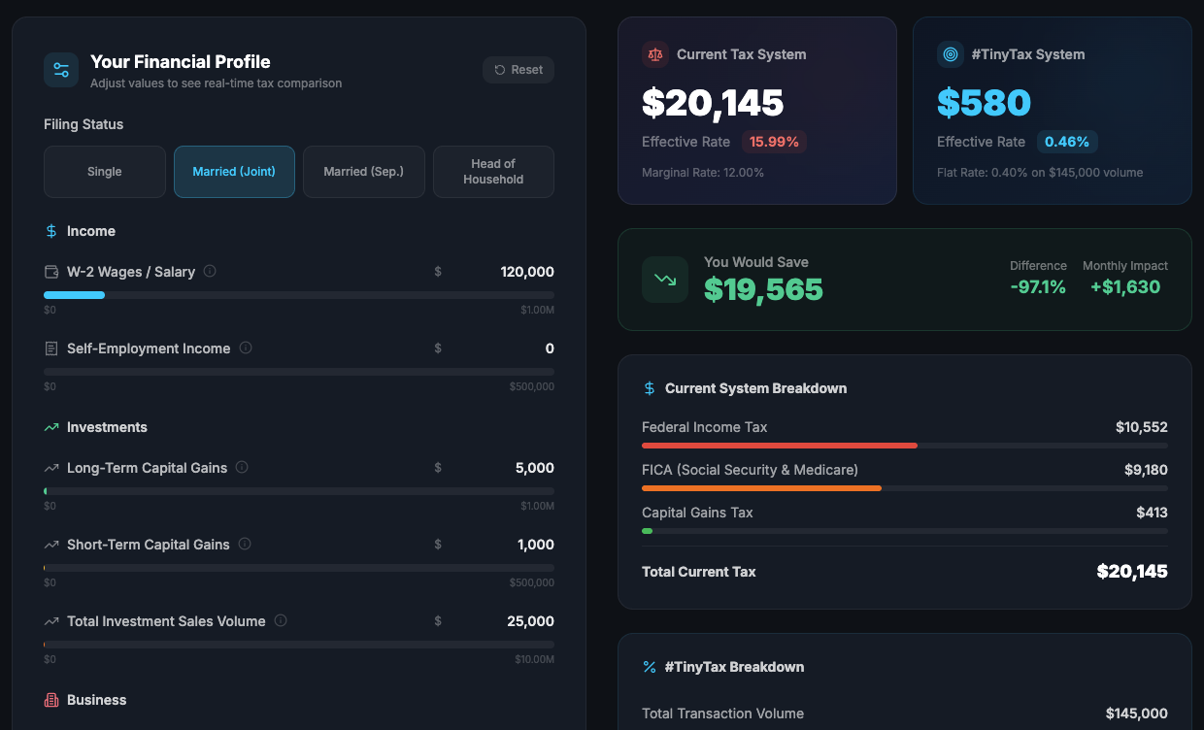Click the info icon beside W-2 Wages / Salary
This screenshot has height=730, width=1204.
click(x=210, y=272)
